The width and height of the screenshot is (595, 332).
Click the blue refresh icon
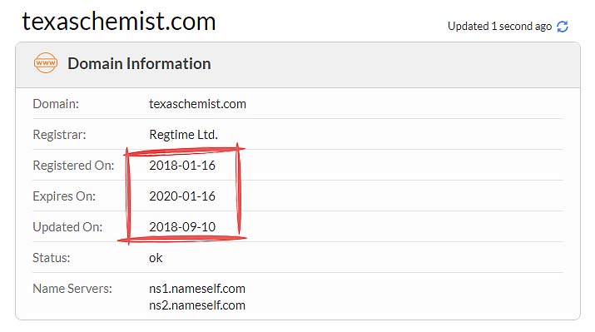point(563,27)
